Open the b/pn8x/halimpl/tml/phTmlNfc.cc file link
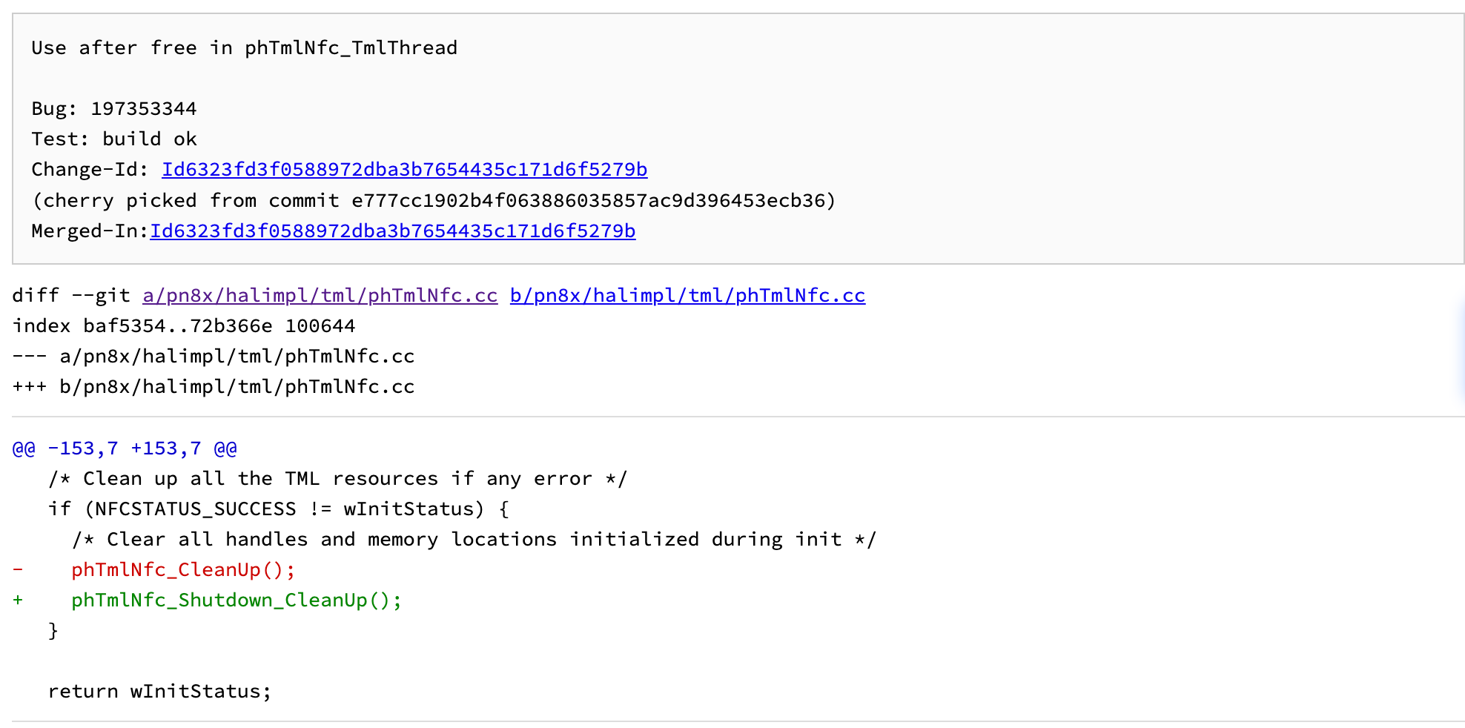Image resolution: width=1465 pixels, height=728 pixels. [x=688, y=296]
